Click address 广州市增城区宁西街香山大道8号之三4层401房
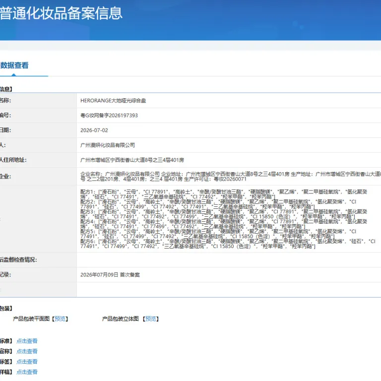 132,160
